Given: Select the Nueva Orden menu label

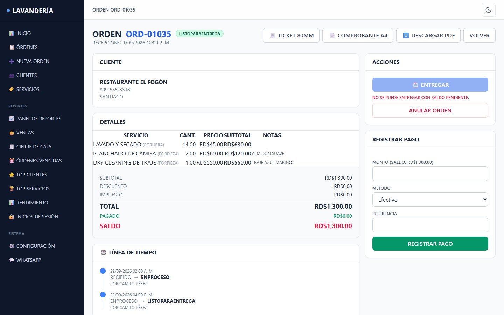Looking at the screenshot, I should [x=33, y=61].
